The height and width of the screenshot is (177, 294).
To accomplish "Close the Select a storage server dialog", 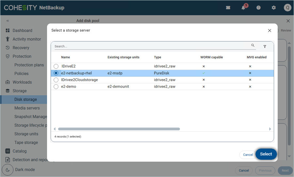I will (269, 30).
